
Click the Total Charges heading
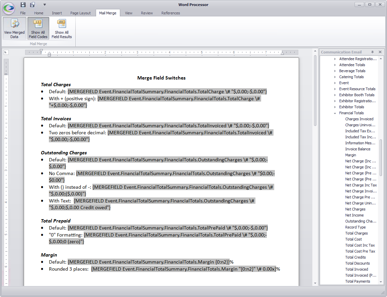coord(56,85)
